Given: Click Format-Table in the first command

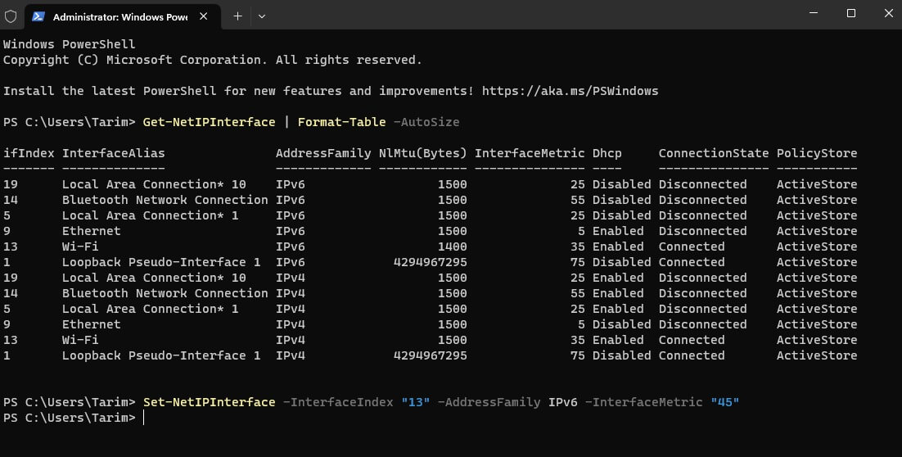Looking at the screenshot, I should [x=341, y=122].
